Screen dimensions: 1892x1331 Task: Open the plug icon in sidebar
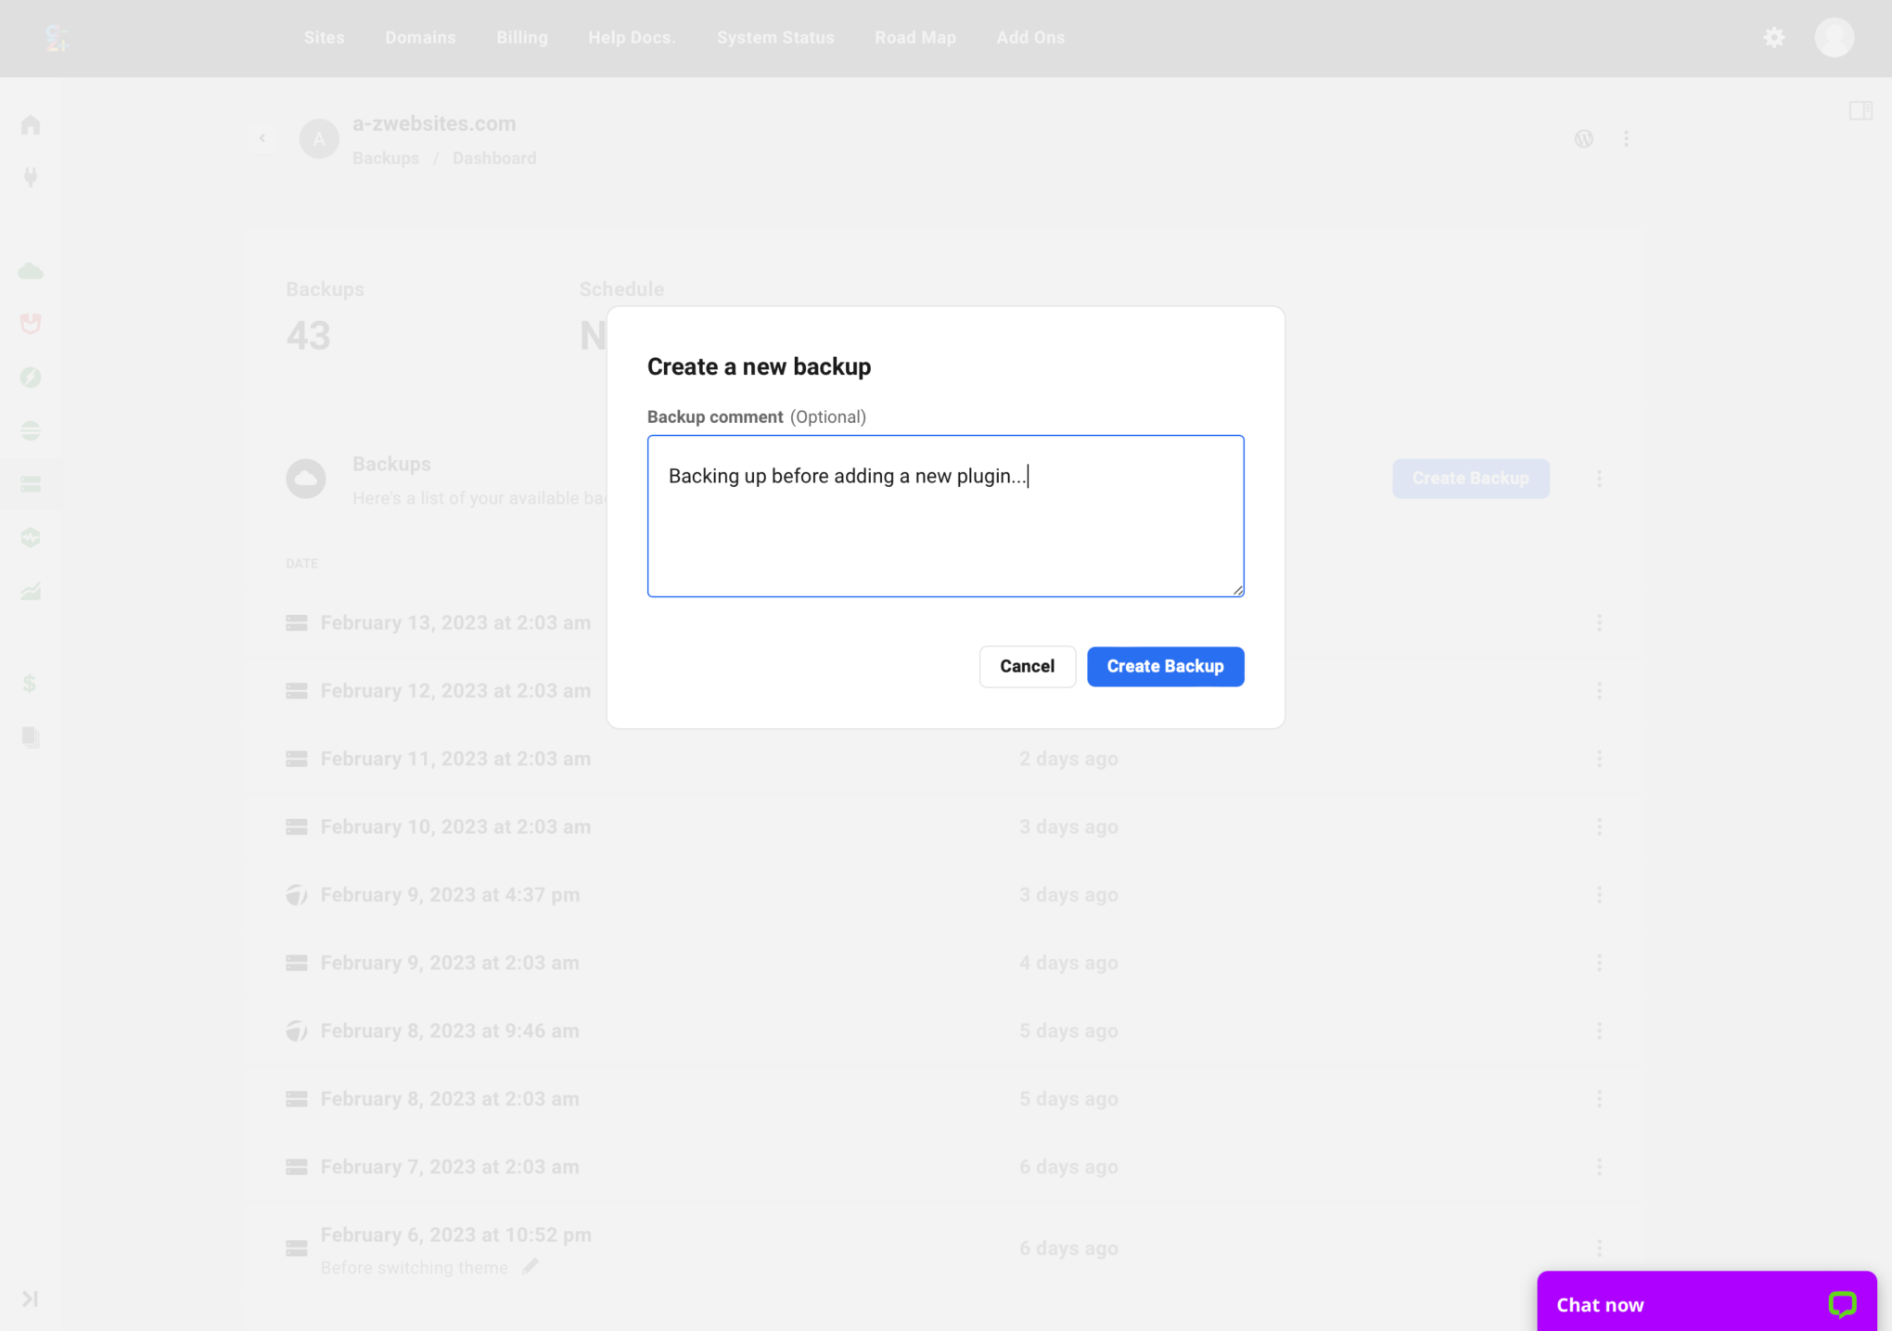tap(31, 177)
